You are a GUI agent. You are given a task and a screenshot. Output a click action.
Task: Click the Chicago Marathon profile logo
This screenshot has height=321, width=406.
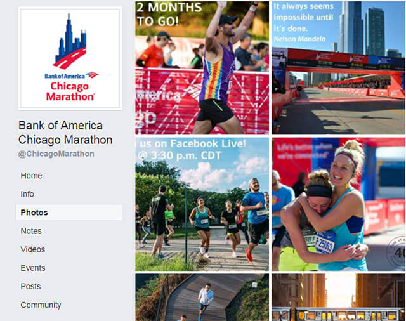(x=70, y=58)
